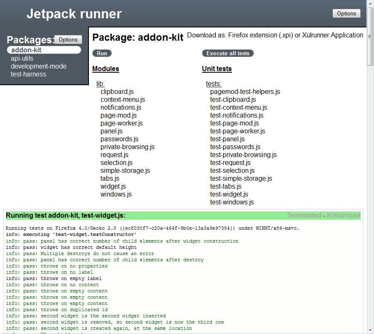
Task: Click the "executing 'test-widget.testConstructor'" log line
Action: click(71, 234)
